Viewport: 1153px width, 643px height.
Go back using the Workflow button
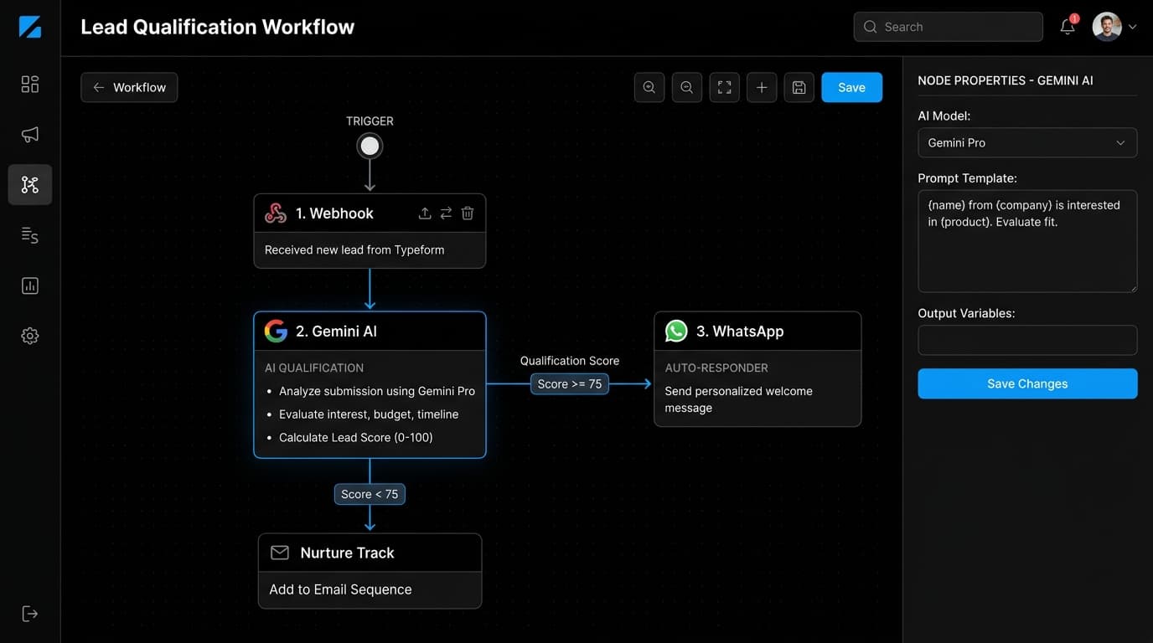129,87
